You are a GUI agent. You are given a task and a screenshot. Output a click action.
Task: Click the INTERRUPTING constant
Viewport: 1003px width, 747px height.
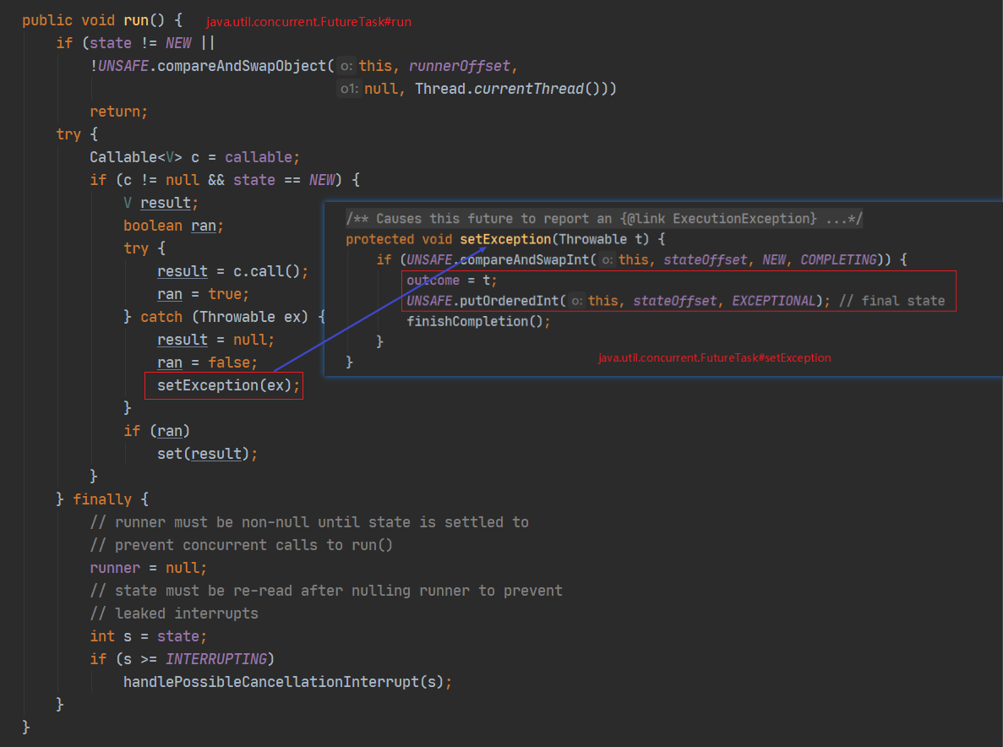(x=216, y=659)
